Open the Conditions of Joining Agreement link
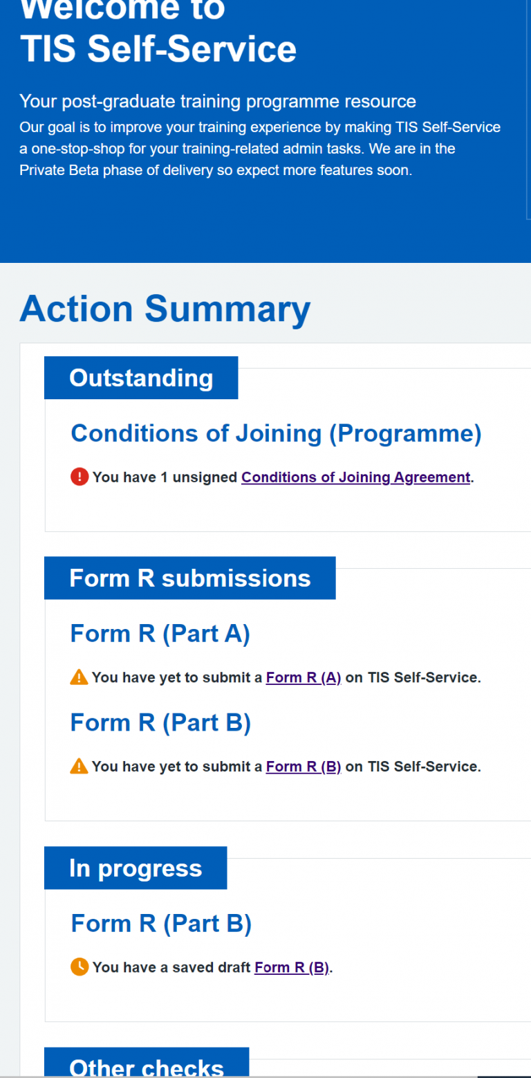 click(355, 477)
